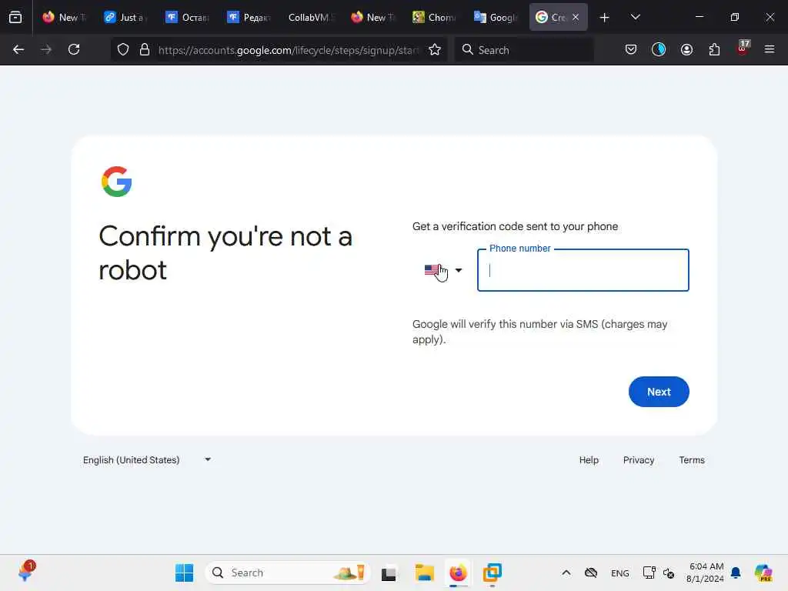Click the Next button
The height and width of the screenshot is (591, 788).
tap(659, 392)
